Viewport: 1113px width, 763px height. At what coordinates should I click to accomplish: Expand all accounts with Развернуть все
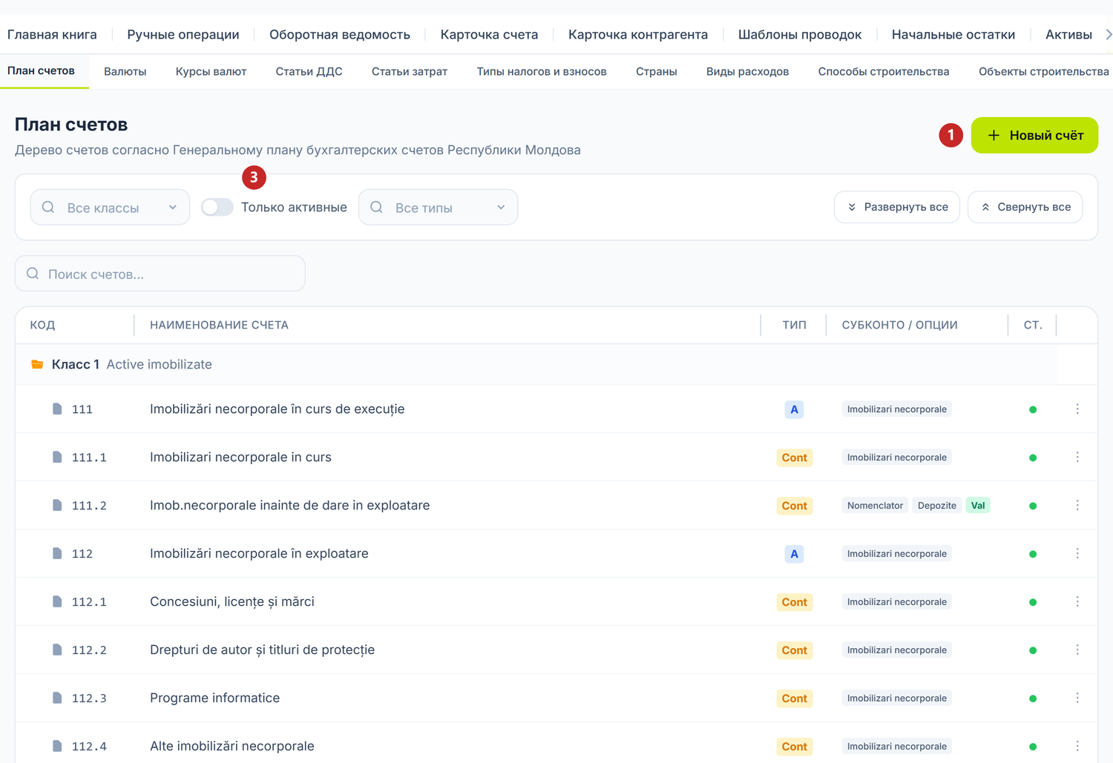(897, 207)
